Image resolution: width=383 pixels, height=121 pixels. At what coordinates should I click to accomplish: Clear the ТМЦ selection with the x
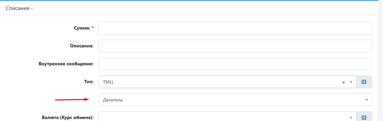pos(343,82)
